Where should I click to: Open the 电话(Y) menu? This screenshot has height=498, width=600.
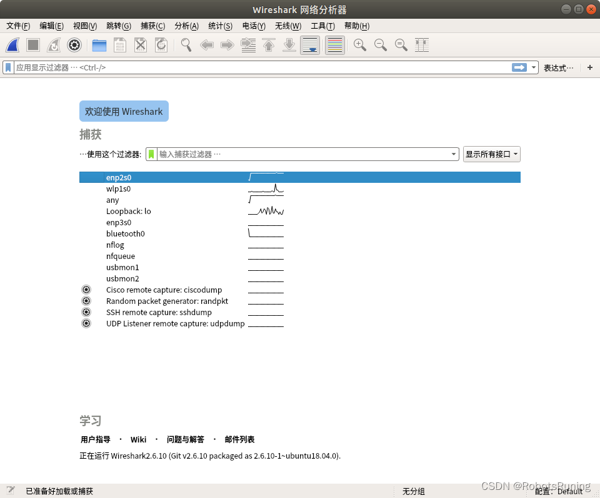254,26
